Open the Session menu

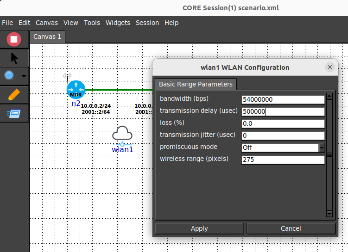point(147,23)
